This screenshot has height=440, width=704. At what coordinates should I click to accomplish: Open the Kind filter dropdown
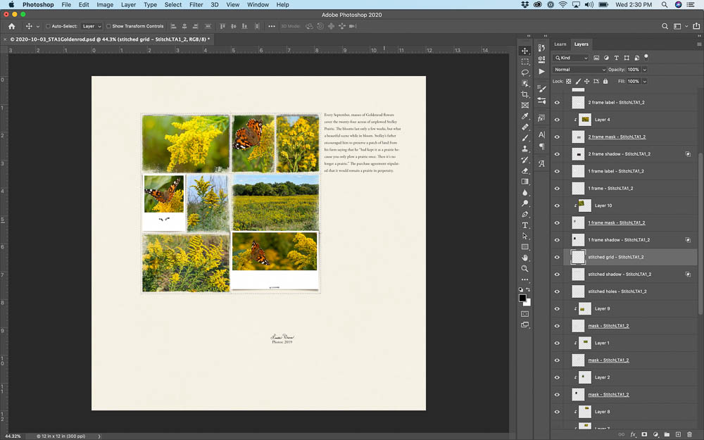(571, 58)
